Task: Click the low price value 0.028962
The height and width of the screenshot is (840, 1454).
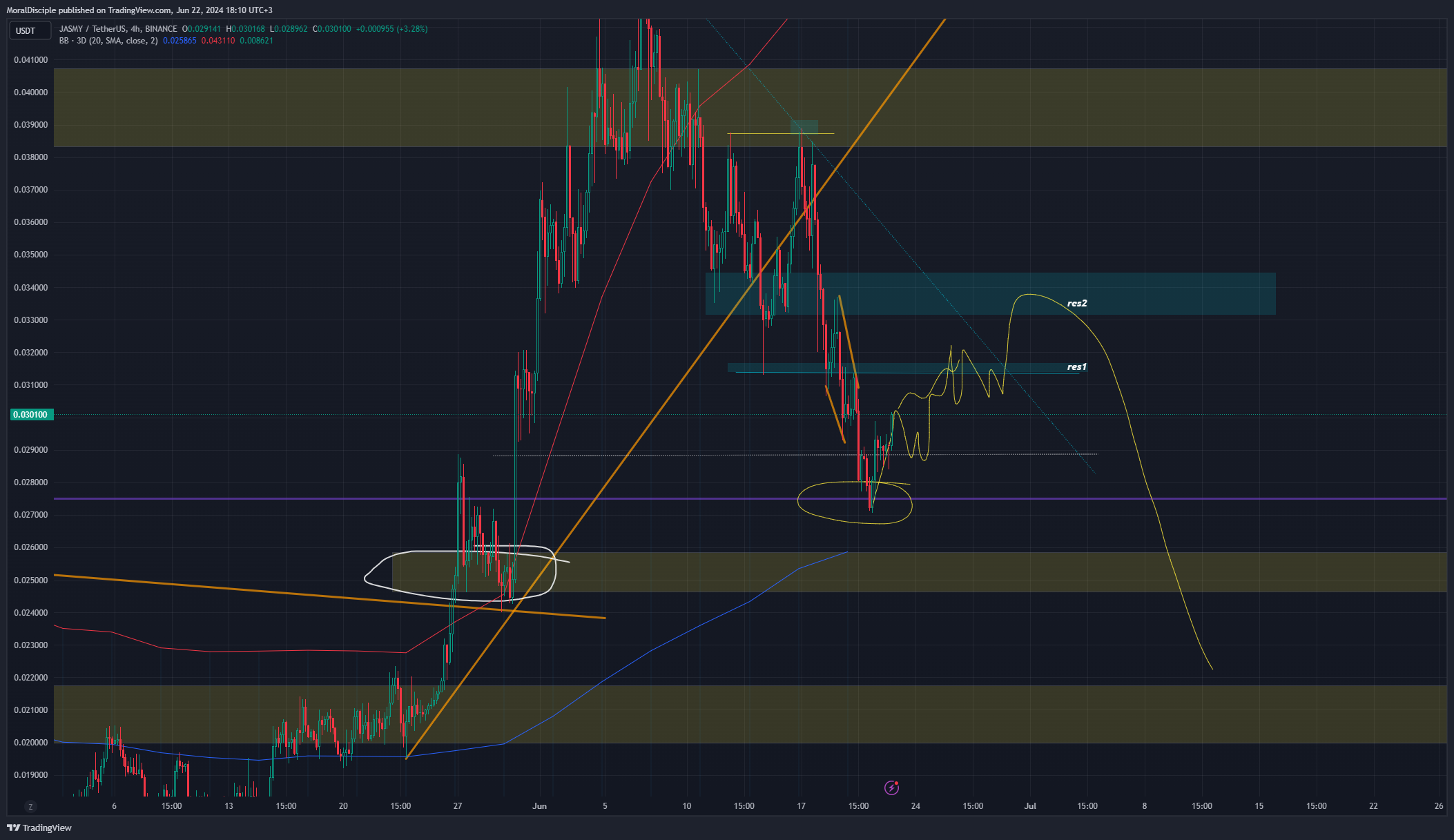Action: tap(291, 29)
